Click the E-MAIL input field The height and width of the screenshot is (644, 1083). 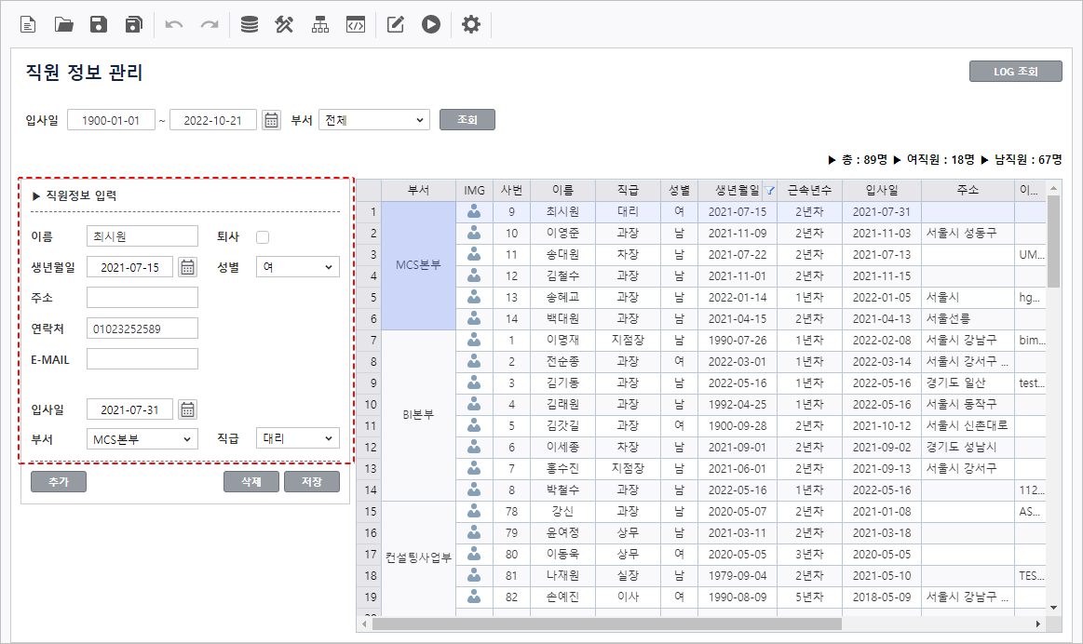tap(142, 359)
